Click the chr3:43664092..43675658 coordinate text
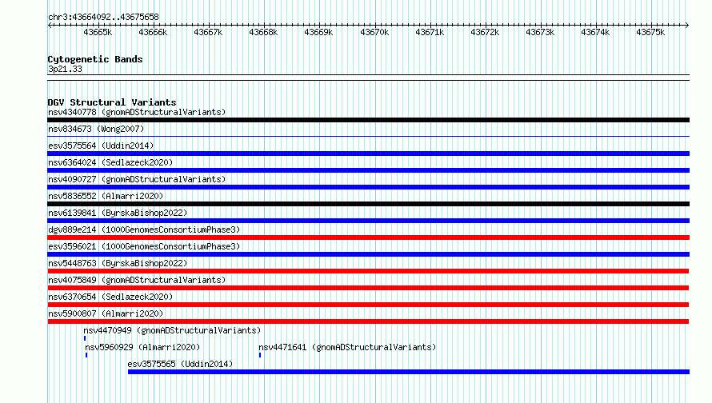This screenshot has width=712, height=403. tap(103, 17)
